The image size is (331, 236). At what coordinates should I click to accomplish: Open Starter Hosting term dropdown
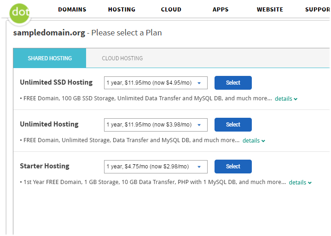pos(156,167)
